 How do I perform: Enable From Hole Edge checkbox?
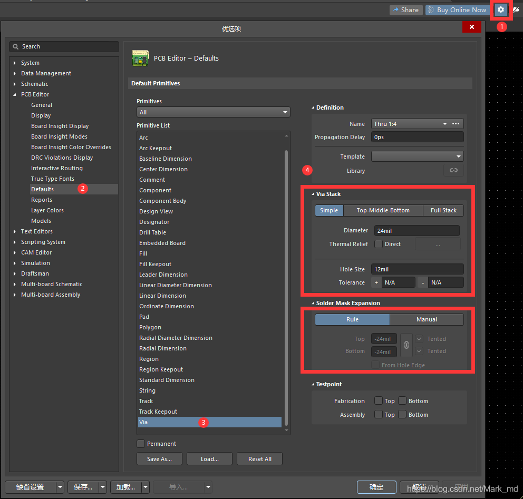pyautogui.click(x=375, y=365)
